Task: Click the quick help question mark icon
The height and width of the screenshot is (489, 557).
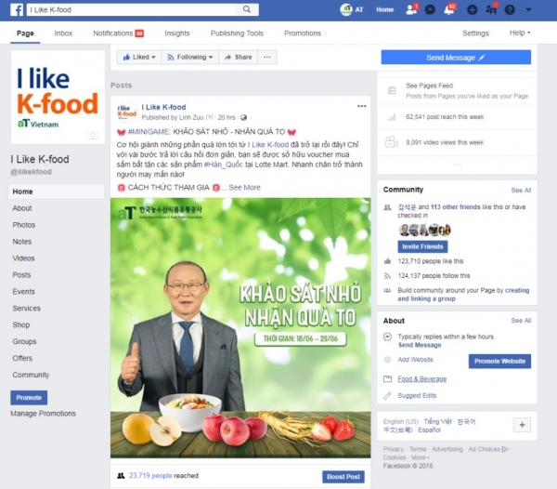Action: 510,9
